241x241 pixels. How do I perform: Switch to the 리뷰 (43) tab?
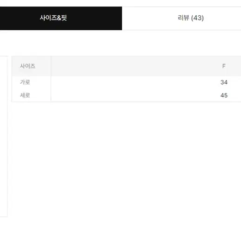coord(181,18)
